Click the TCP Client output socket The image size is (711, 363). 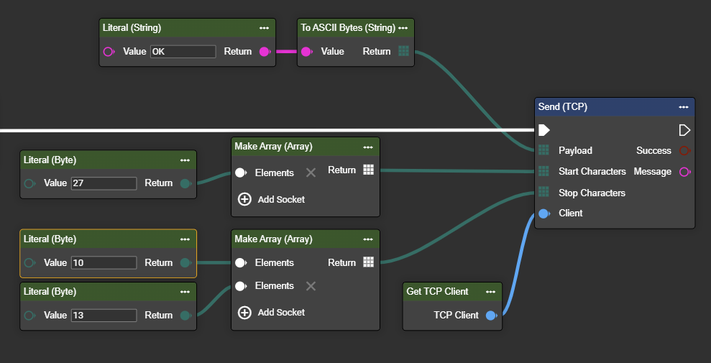point(491,316)
